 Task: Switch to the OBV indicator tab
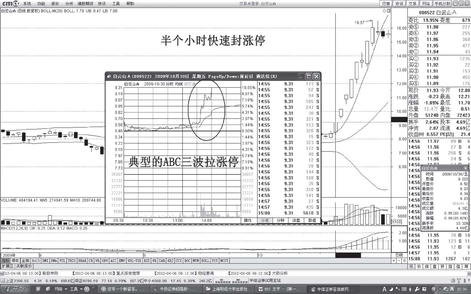coord(104,260)
